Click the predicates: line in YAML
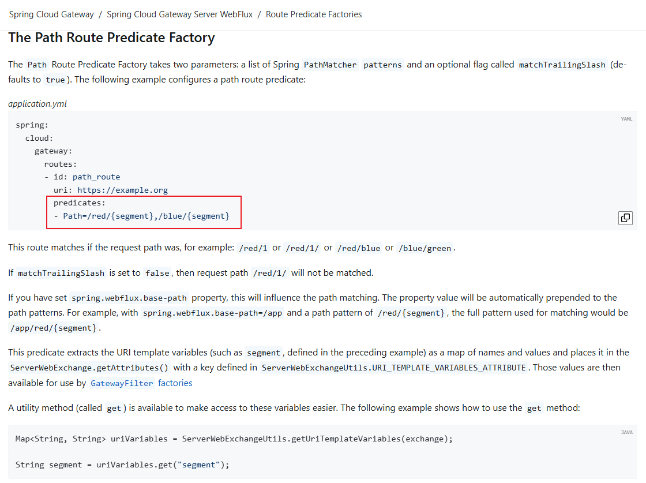This screenshot has width=646, height=483. coord(80,203)
